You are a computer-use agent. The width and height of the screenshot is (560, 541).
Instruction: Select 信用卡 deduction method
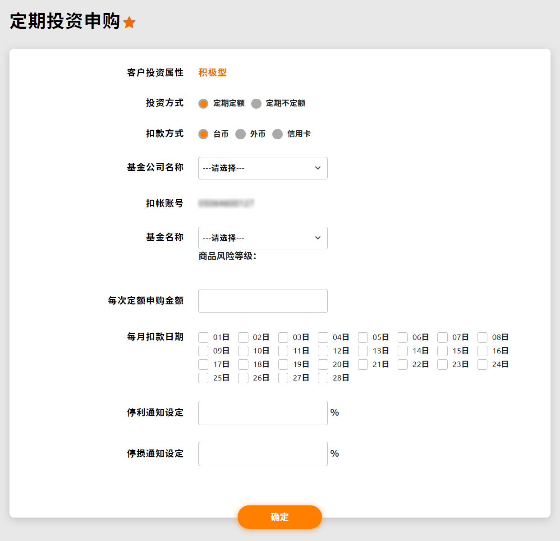tap(277, 134)
